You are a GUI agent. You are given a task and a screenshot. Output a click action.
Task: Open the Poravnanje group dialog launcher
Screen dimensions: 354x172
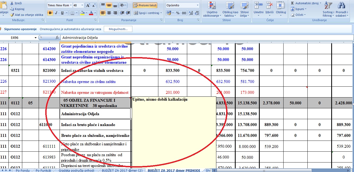tap(161, 20)
